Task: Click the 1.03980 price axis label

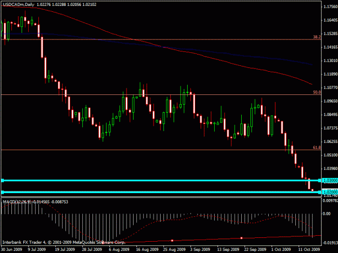Action: [x=330, y=168]
